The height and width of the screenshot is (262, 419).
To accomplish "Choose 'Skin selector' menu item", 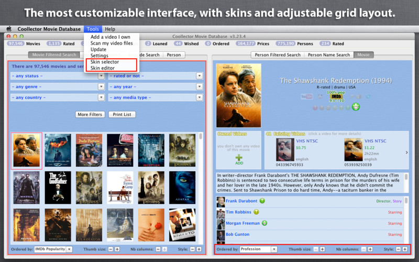I will tap(105, 62).
